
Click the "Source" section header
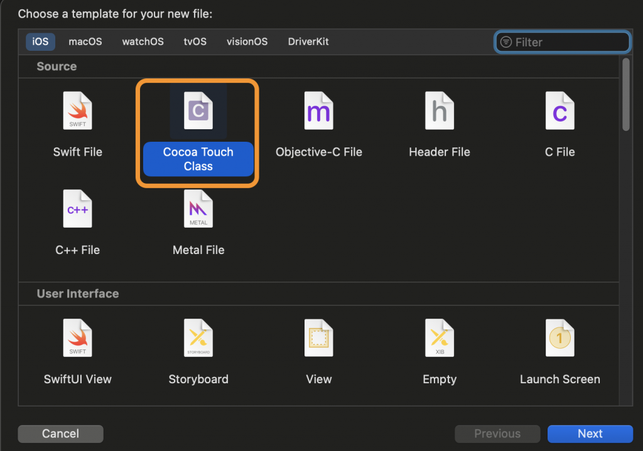57,66
